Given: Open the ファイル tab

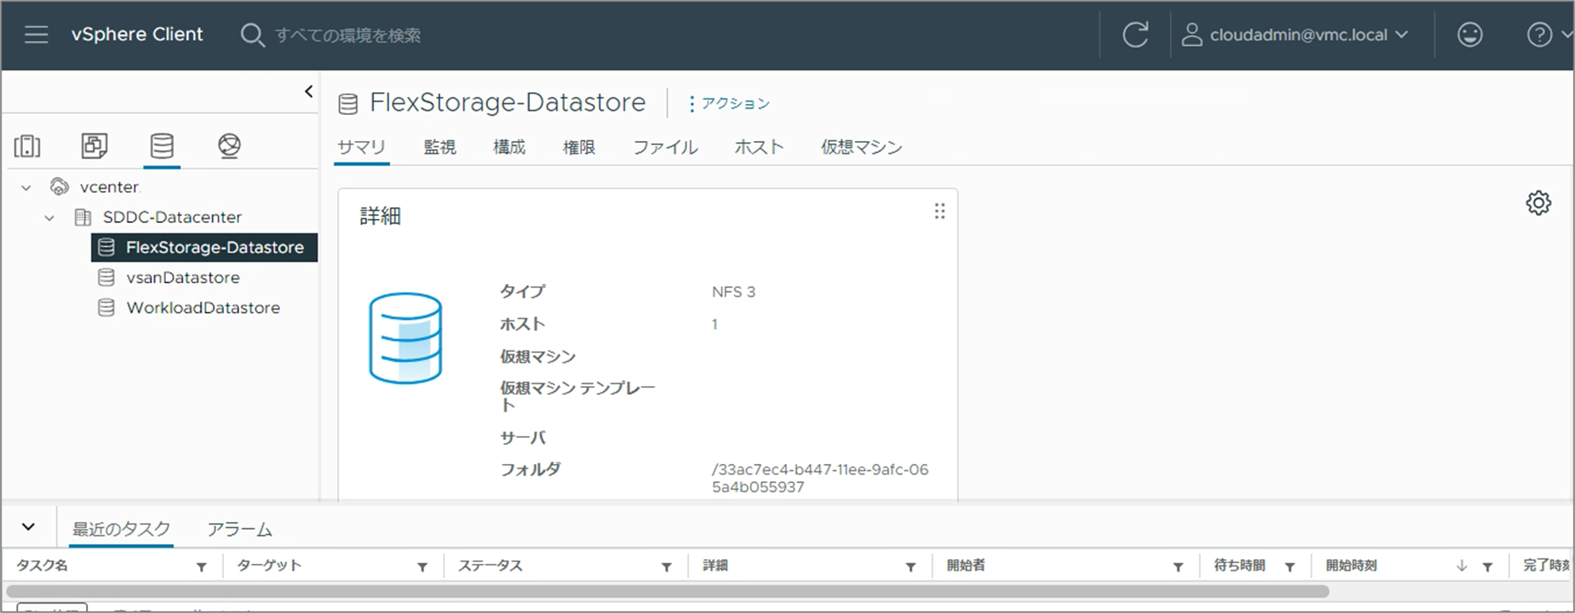Looking at the screenshot, I should click(x=666, y=148).
